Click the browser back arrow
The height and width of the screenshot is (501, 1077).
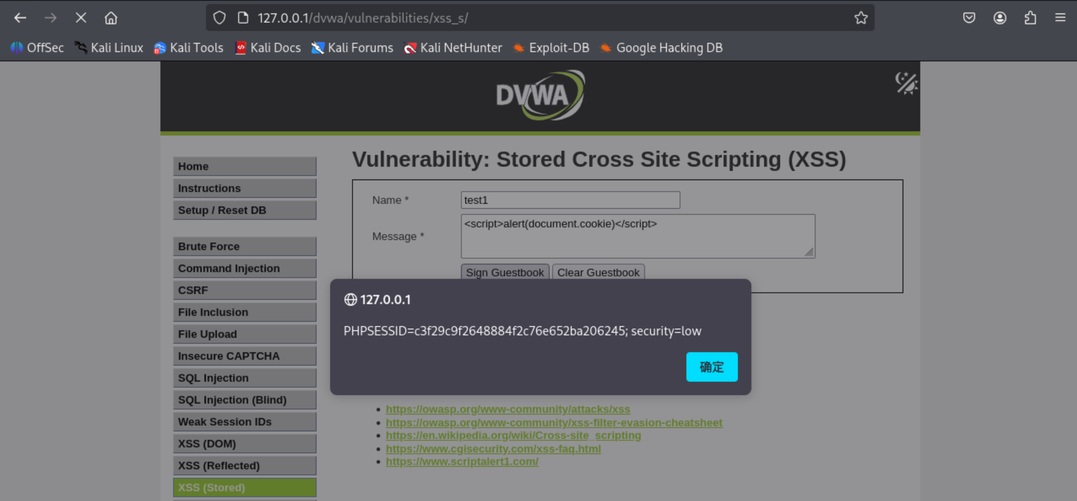(x=19, y=18)
